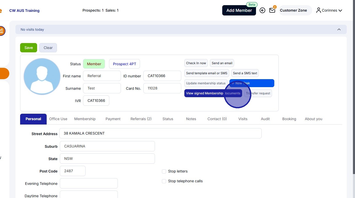Screen dimensions: 355x198
Task: Click the member profile avatar placeholder
Action: 42,77
